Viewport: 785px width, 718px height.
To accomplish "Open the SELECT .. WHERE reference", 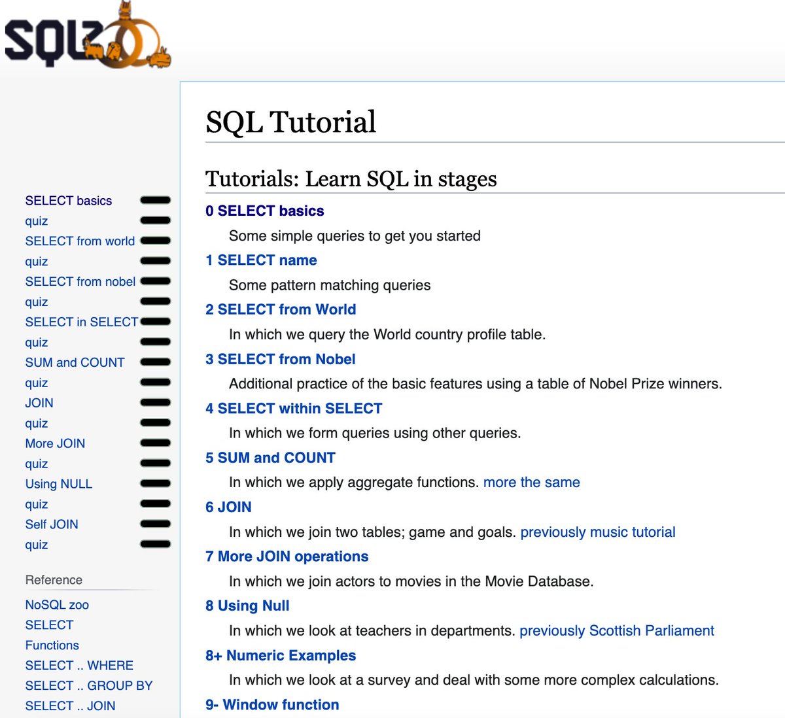I will (79, 665).
